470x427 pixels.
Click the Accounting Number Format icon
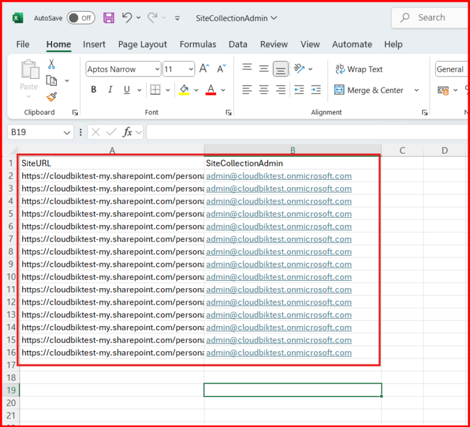(x=443, y=90)
